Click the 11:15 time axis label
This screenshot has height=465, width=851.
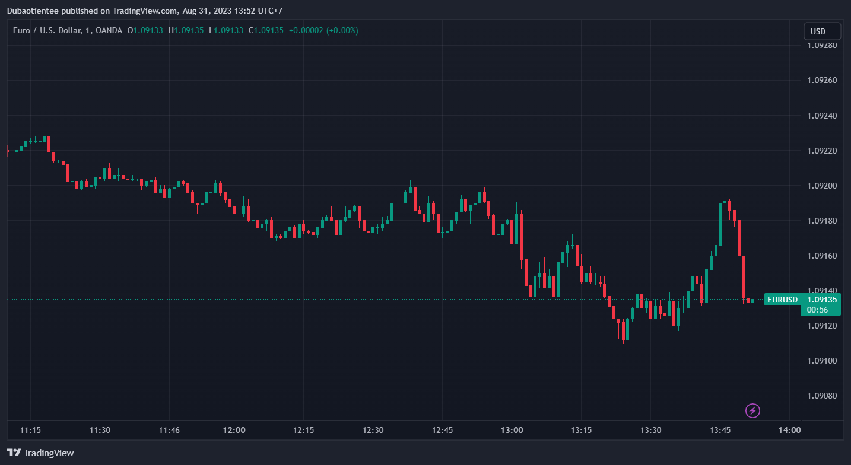[x=30, y=430]
